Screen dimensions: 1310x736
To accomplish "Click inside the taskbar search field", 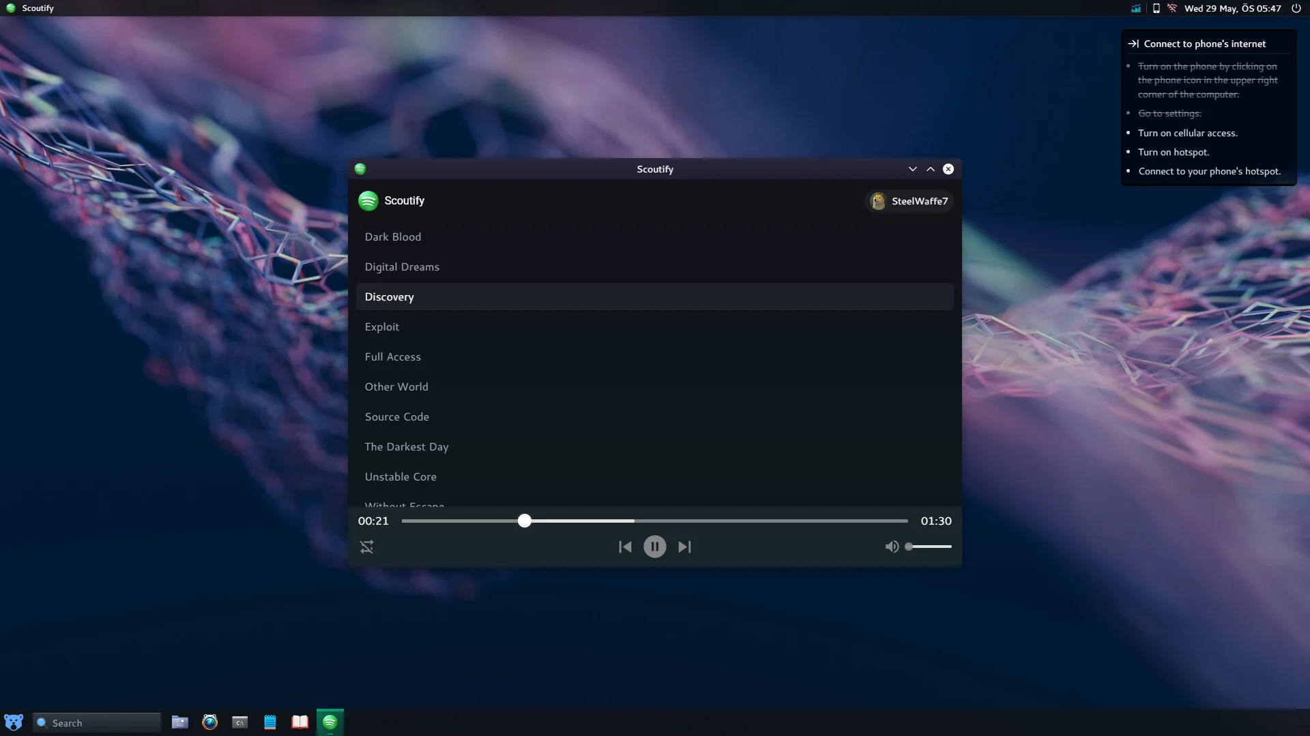I will [96, 722].
